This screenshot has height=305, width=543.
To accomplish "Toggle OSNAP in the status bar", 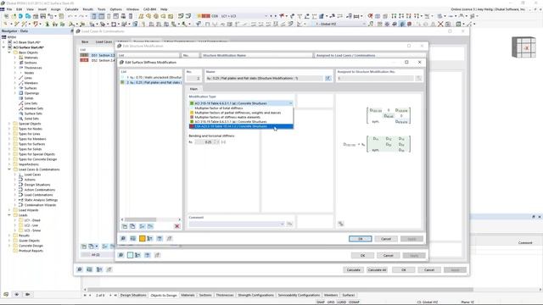I will (354, 302).
